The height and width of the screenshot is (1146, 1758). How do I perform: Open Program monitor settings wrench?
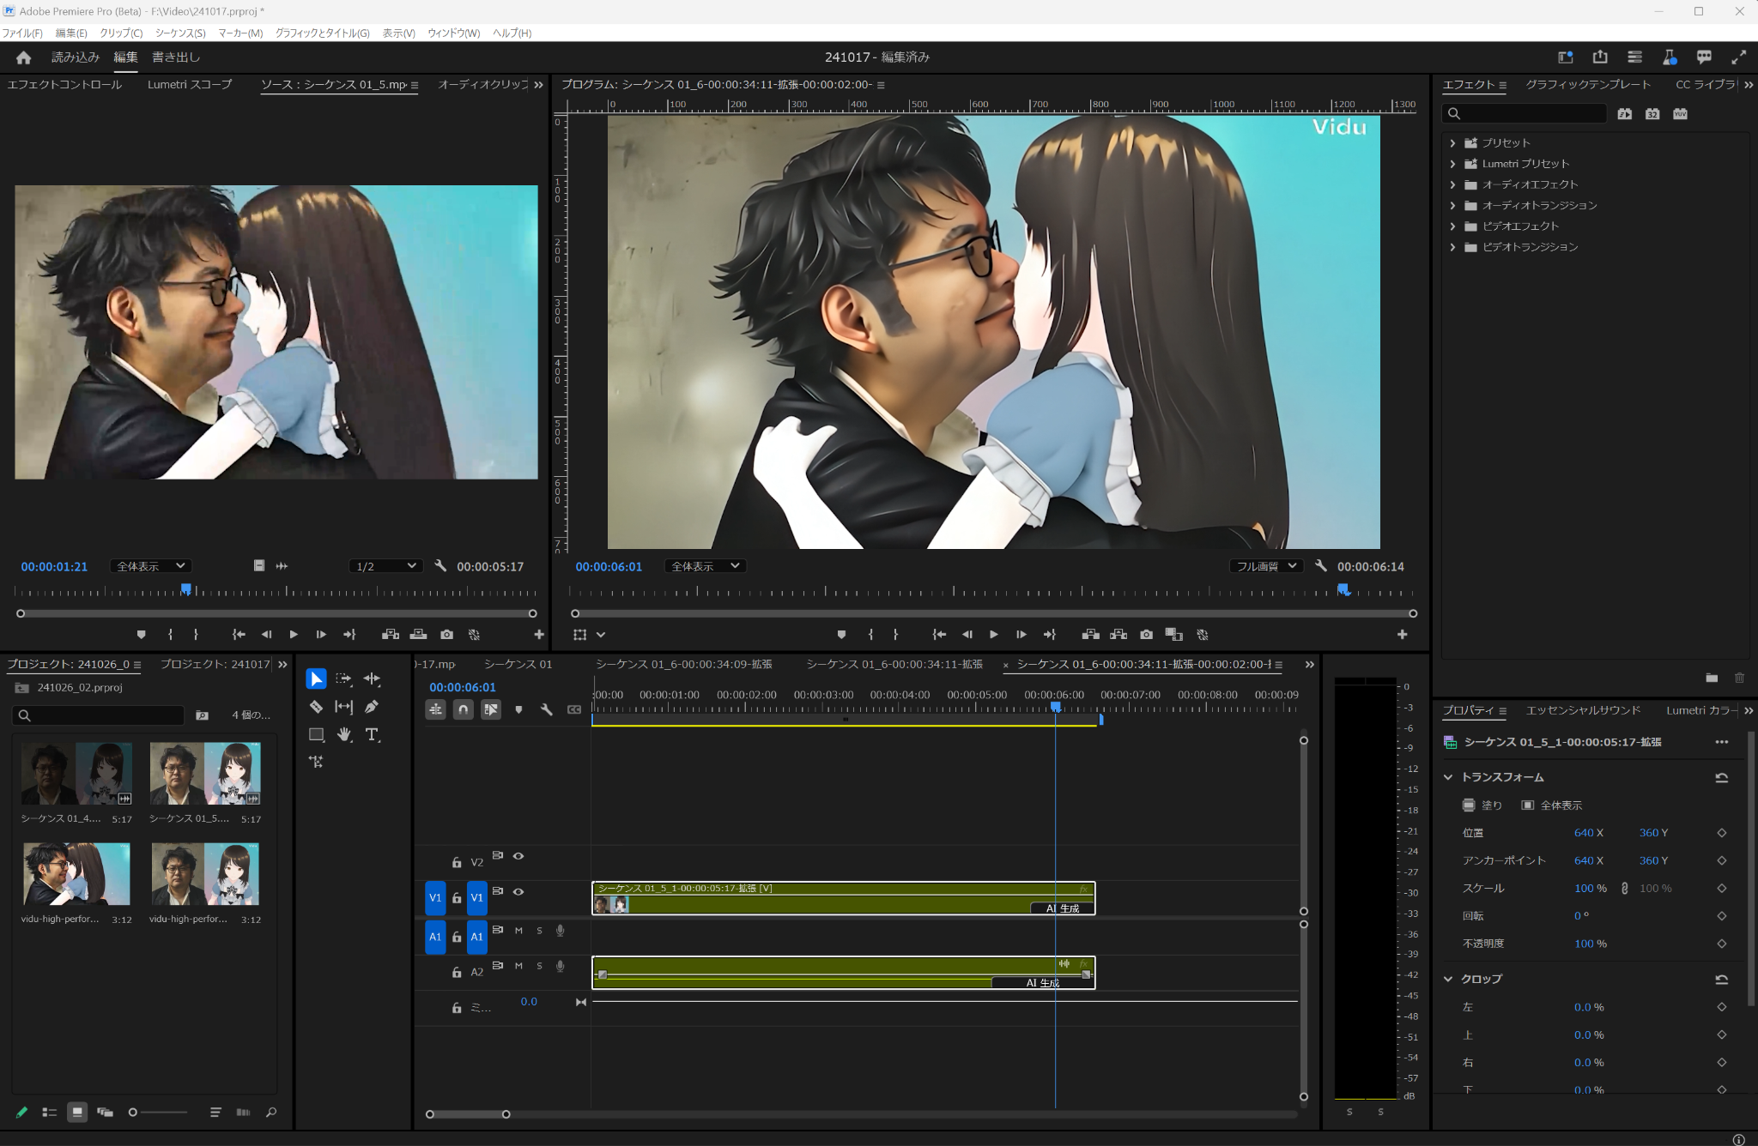tap(1321, 566)
